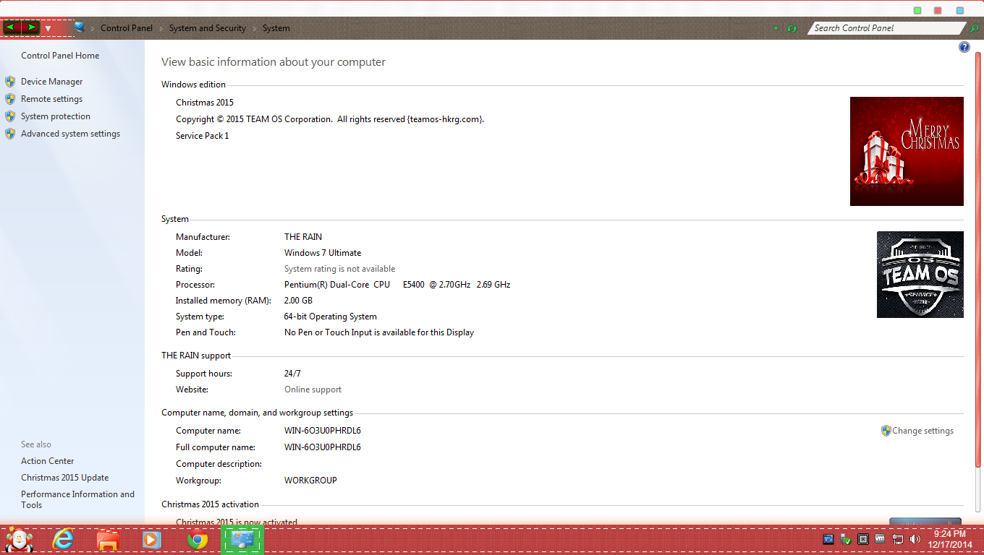This screenshot has width=984, height=555.
Task: Click the Pentium(R) Dual-Core processor text
Action: [x=397, y=285]
